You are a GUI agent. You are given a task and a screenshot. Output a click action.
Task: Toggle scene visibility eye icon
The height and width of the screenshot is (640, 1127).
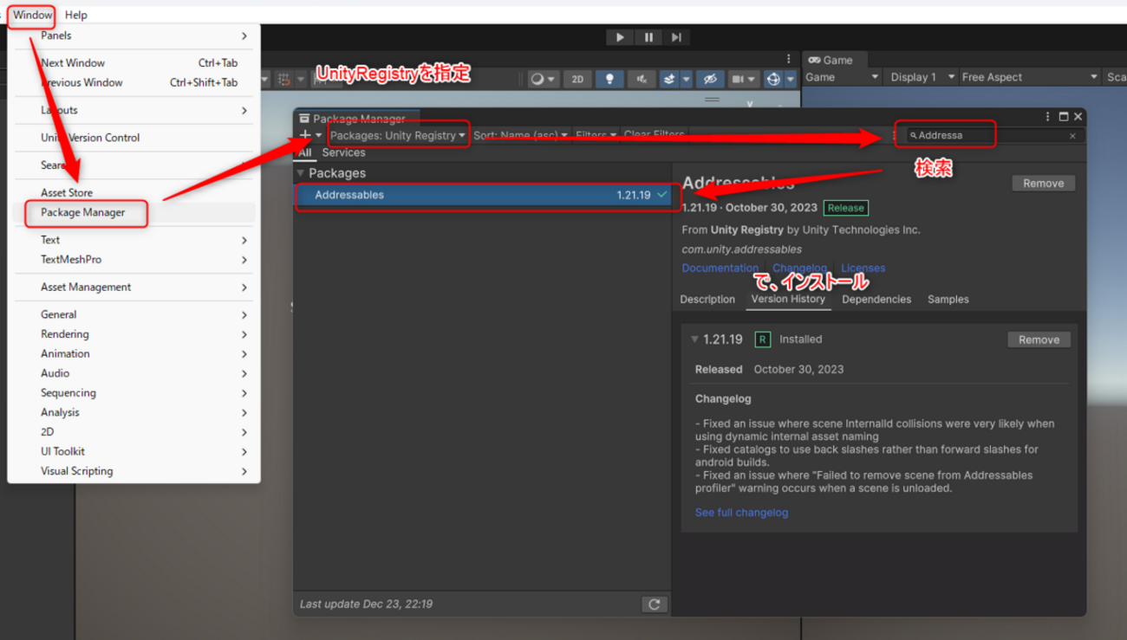point(709,79)
